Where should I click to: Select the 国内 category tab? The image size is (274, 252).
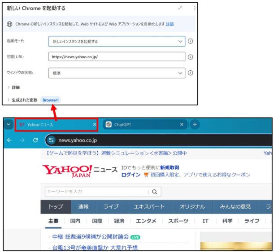[x=75, y=221]
